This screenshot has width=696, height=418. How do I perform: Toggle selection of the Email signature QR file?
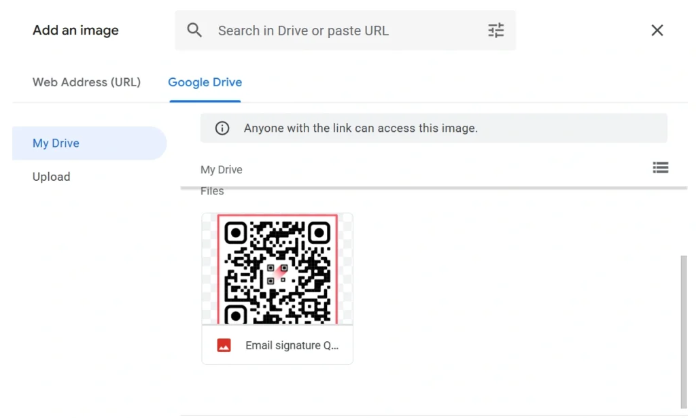click(x=277, y=288)
